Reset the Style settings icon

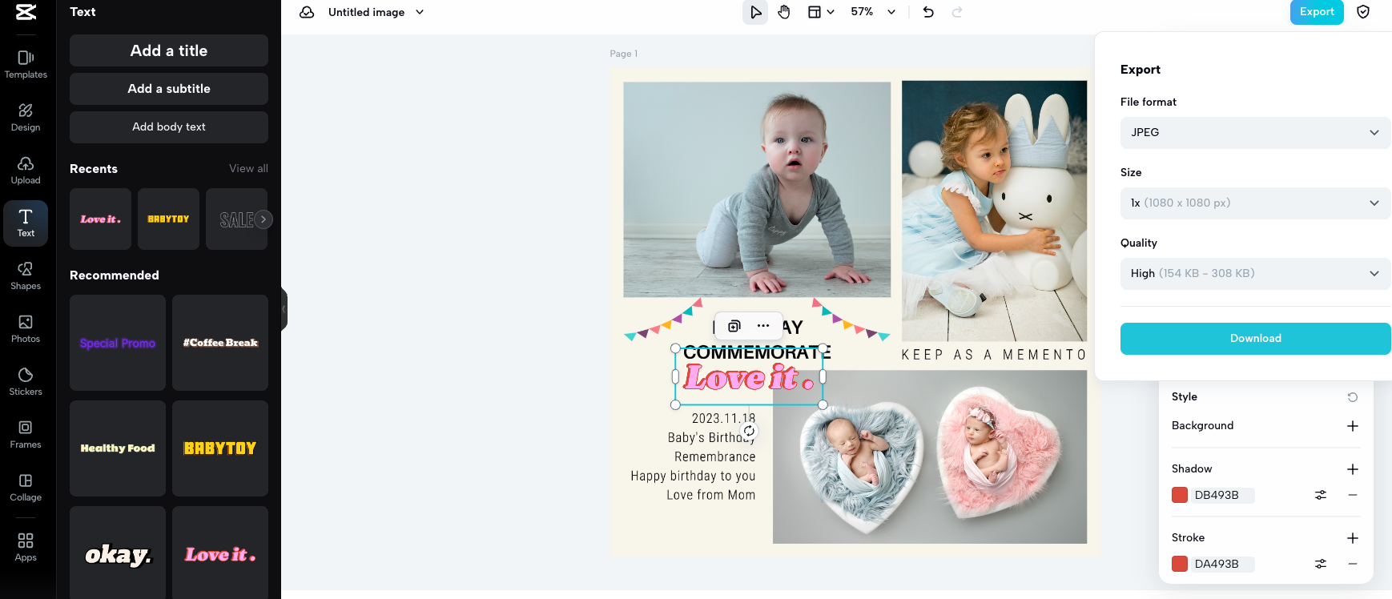(1353, 397)
